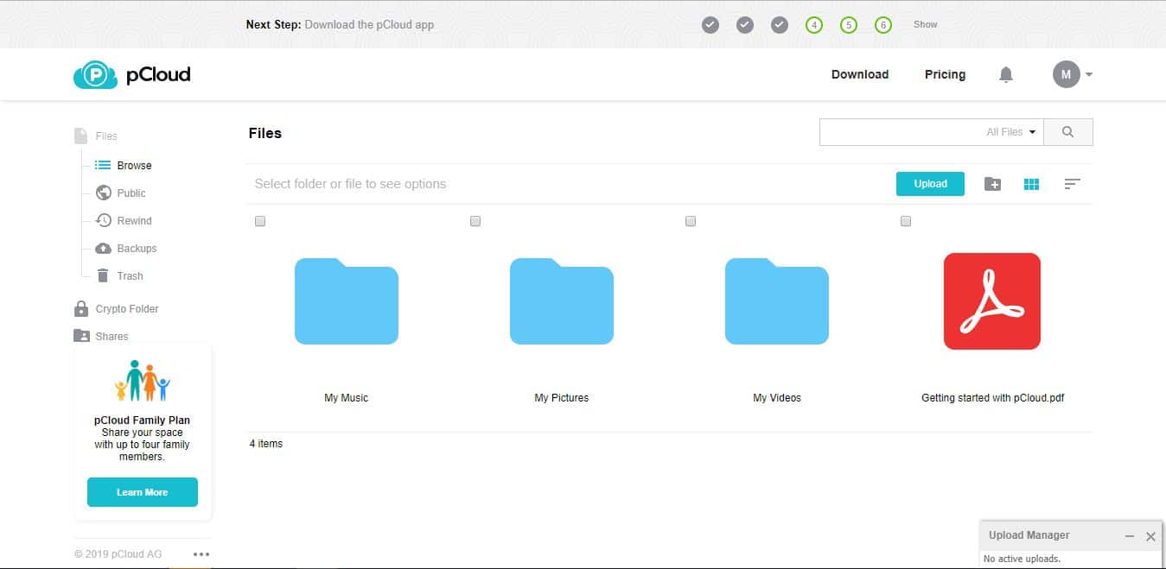The height and width of the screenshot is (569, 1166).
Task: Open the sort options icon
Action: (1072, 184)
